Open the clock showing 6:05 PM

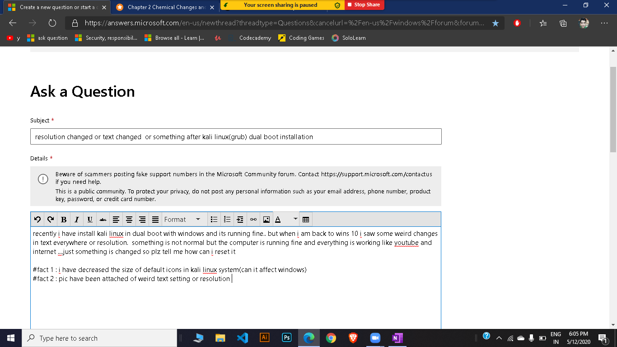point(578,338)
